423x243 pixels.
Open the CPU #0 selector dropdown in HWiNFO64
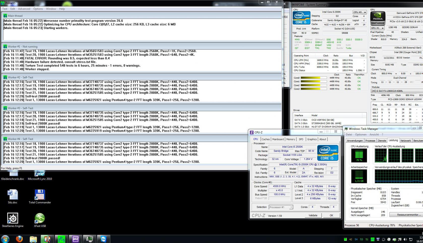(x=360, y=12)
